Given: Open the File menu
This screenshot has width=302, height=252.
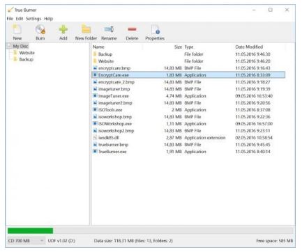Looking at the screenshot, I should [10, 19].
